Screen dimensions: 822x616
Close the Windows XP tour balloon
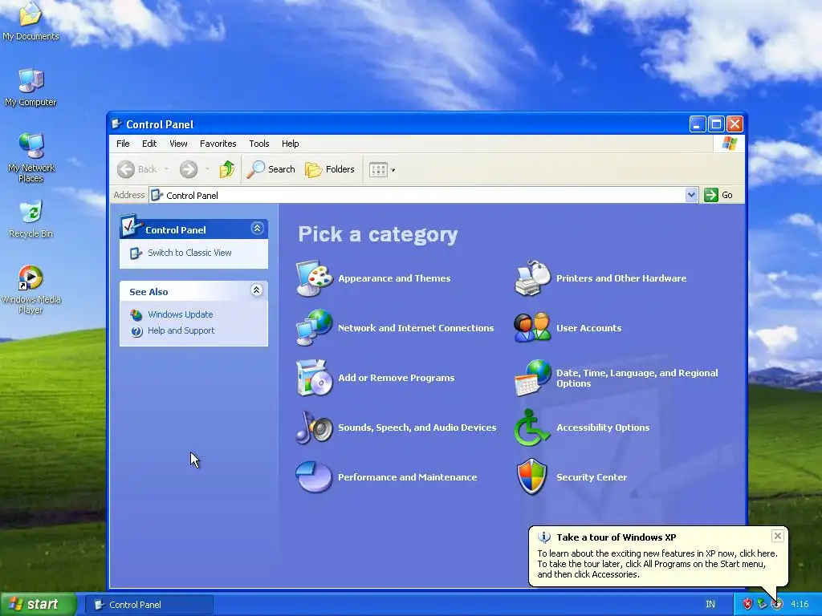[x=777, y=536]
